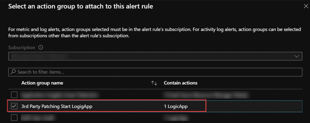Click the info icon next to Subscription
Image resolution: width=310 pixels, height=123 pixels.
[41, 48]
